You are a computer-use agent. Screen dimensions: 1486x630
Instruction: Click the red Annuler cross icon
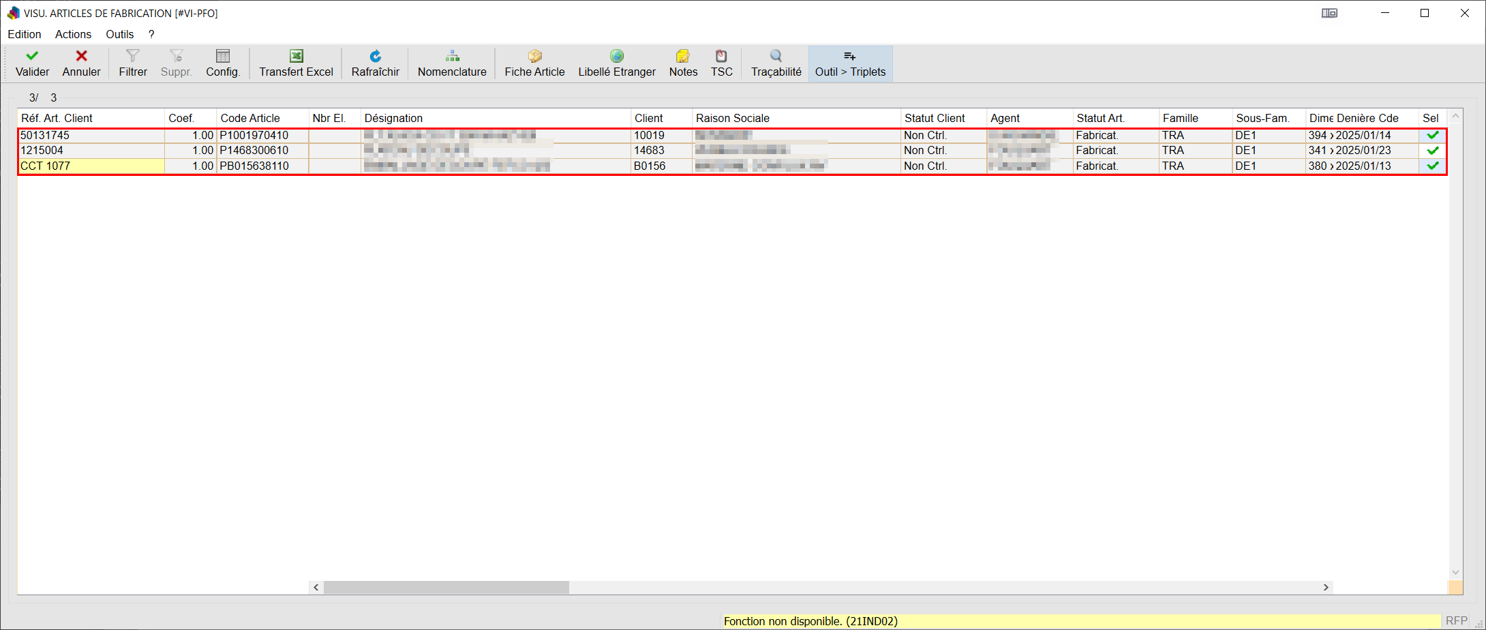(x=81, y=57)
